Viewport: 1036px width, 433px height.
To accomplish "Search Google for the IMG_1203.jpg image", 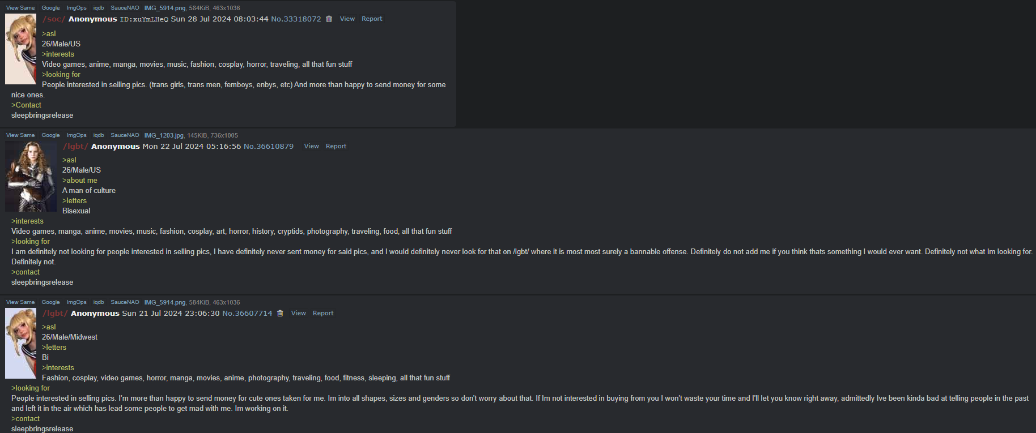I will (50, 135).
